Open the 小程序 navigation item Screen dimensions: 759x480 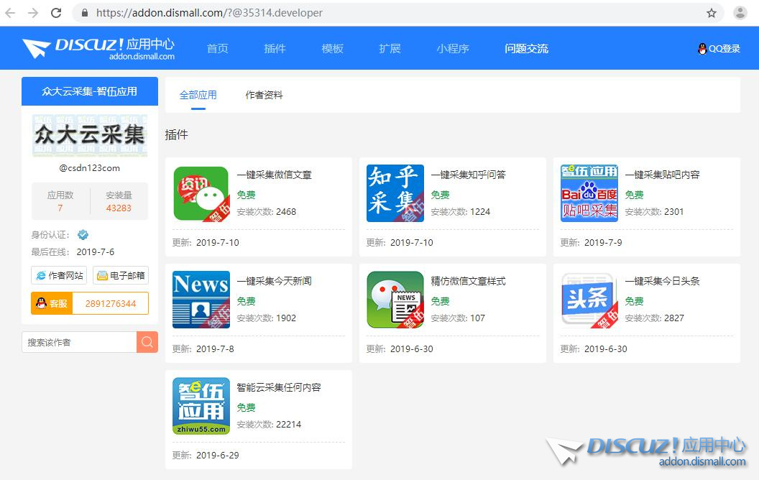tap(453, 48)
